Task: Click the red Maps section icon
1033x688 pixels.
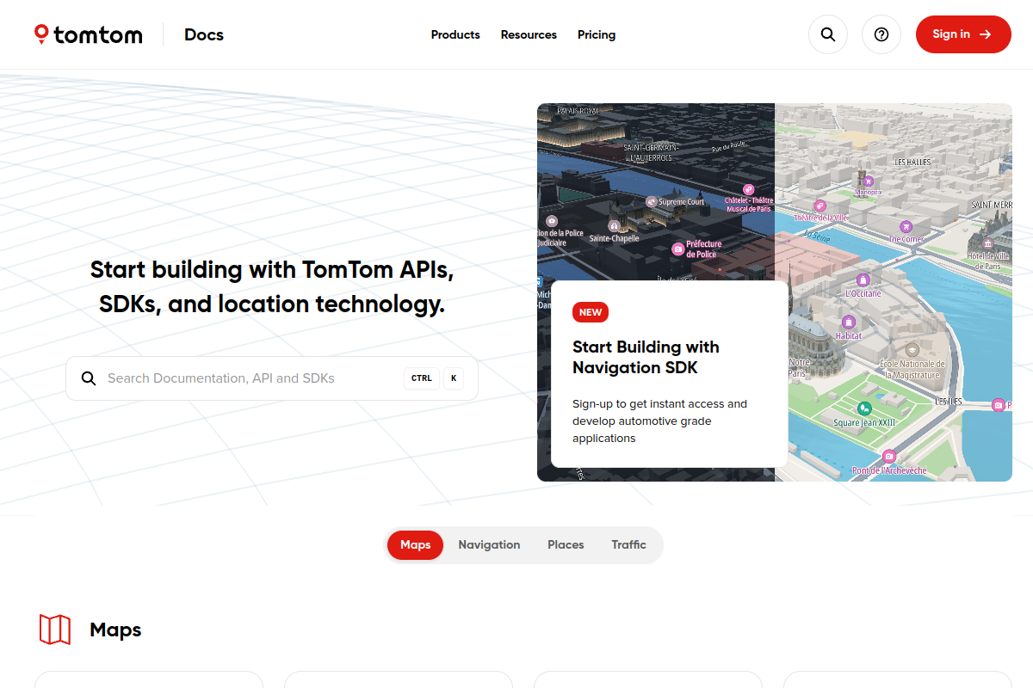Action: point(55,630)
